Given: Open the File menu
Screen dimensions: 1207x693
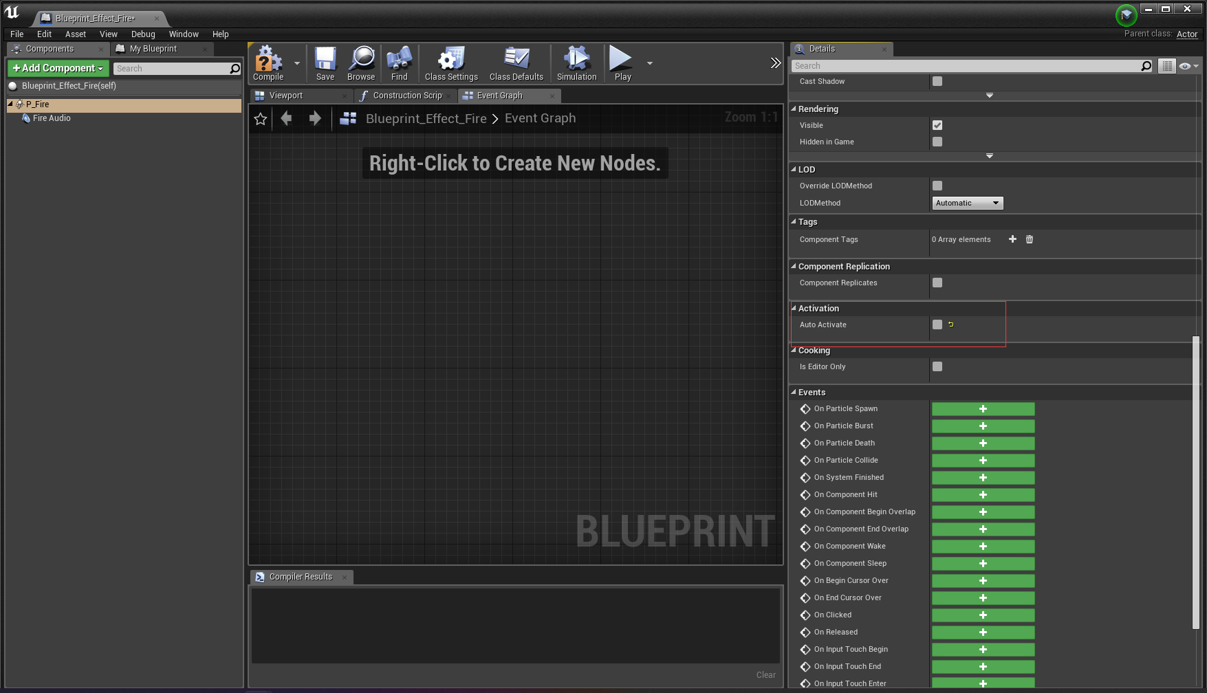Looking at the screenshot, I should 17,34.
